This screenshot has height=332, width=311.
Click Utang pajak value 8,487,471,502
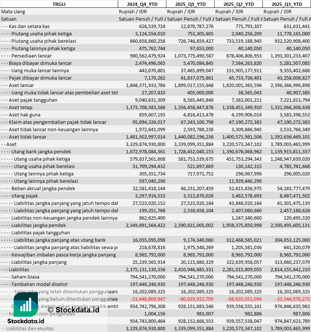[x=294, y=196]
